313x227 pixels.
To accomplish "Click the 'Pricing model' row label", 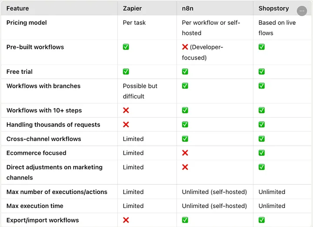I will pos(27,23).
